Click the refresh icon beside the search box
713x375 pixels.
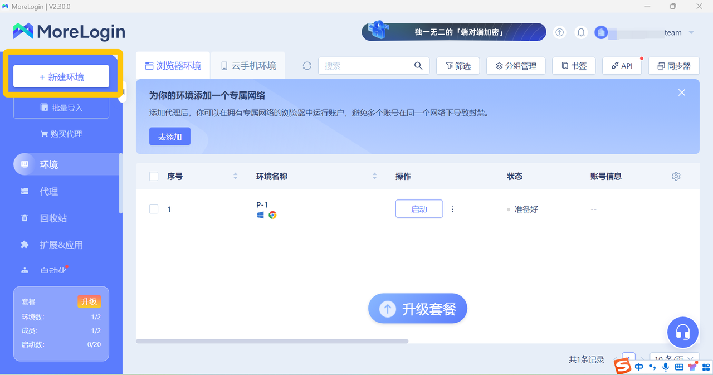[x=307, y=66]
